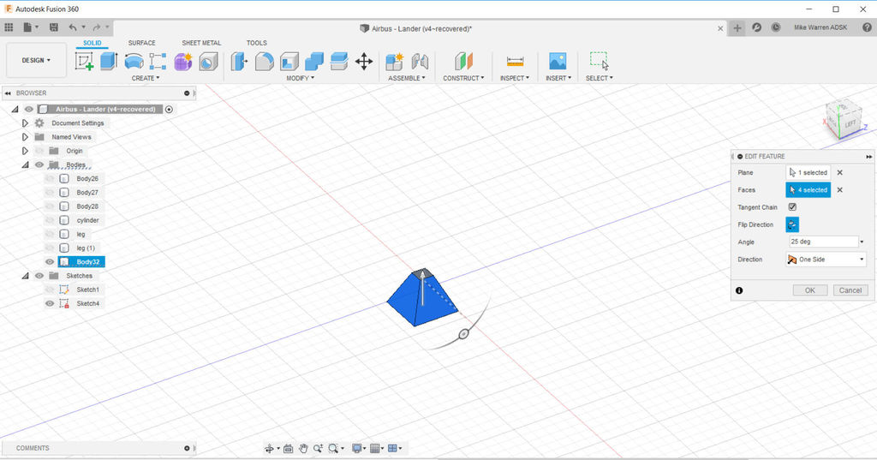This screenshot has height=460, width=877.
Task: Open the Angle field dropdown arrow
Action: tap(862, 242)
